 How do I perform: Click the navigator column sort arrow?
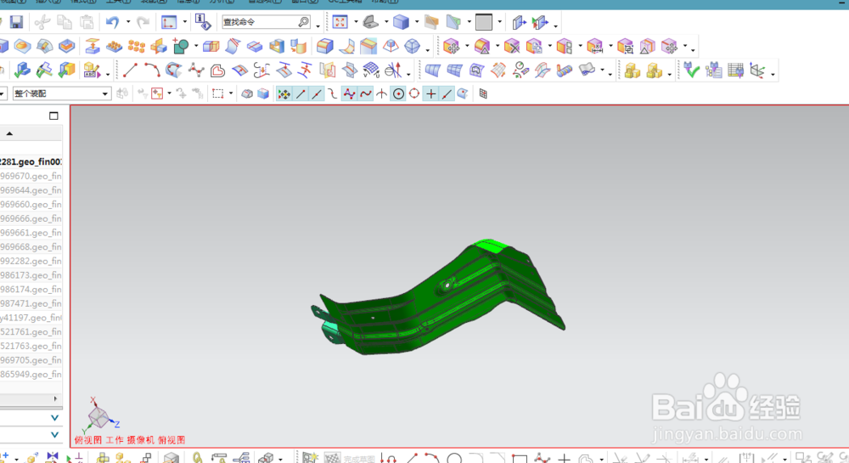(x=9, y=133)
